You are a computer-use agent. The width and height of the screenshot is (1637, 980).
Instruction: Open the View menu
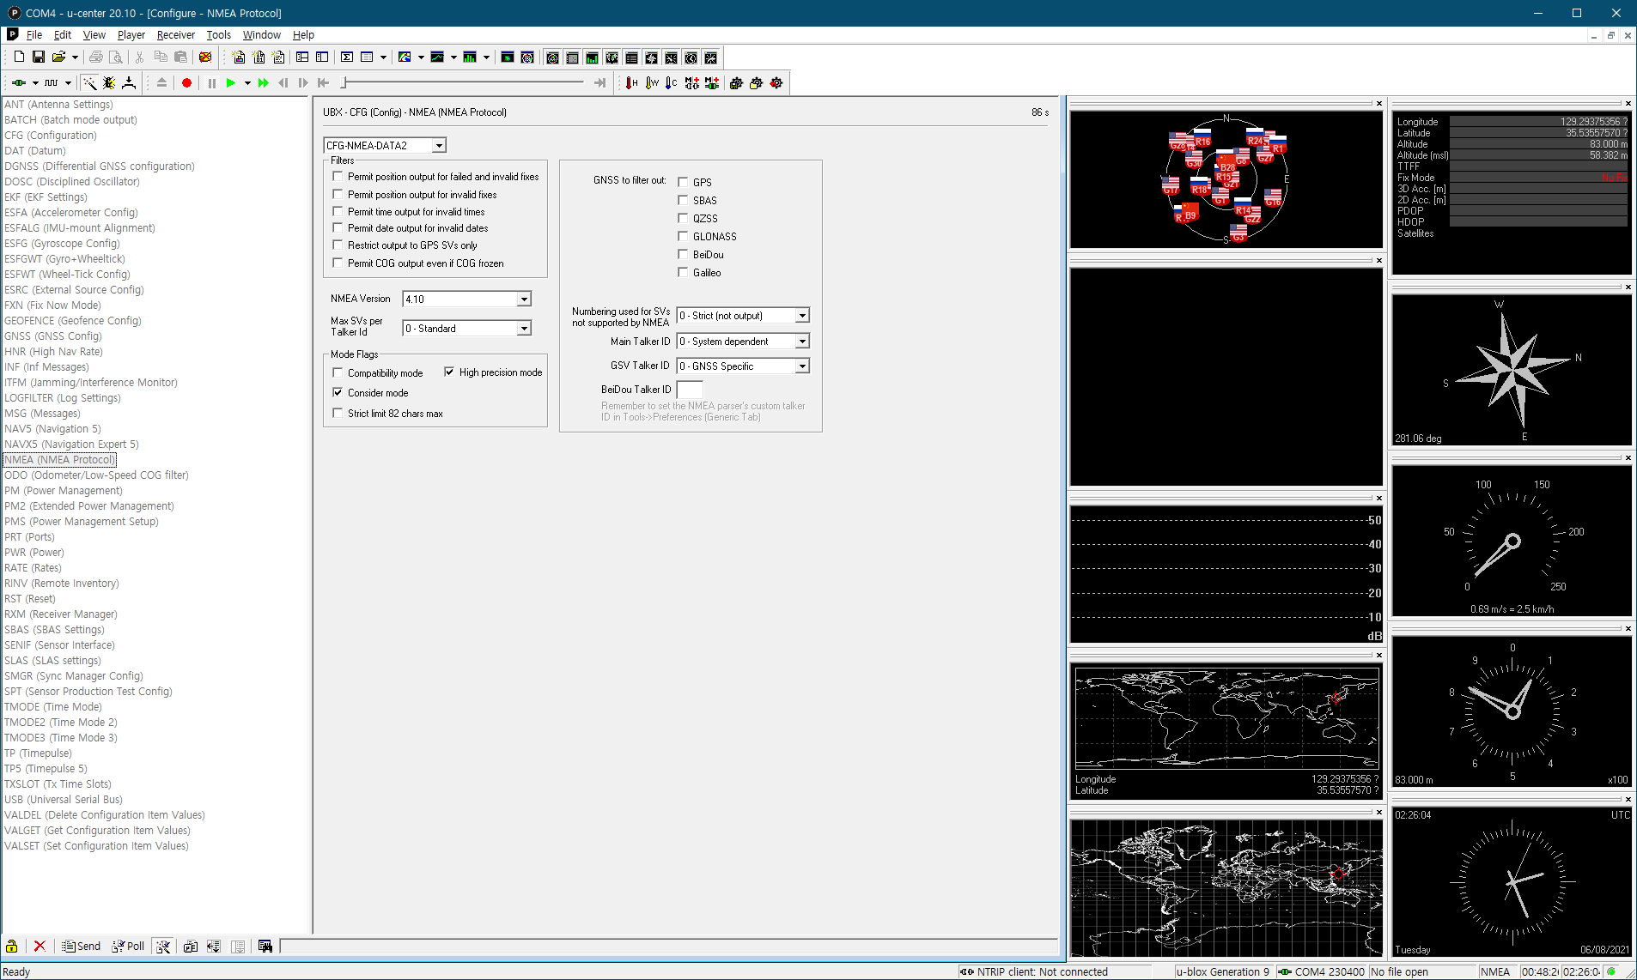tap(94, 34)
